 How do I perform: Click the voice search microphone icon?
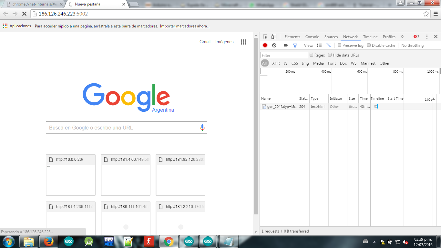(202, 128)
